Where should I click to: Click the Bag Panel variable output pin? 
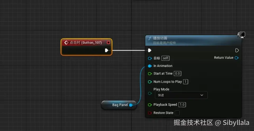point(131,105)
